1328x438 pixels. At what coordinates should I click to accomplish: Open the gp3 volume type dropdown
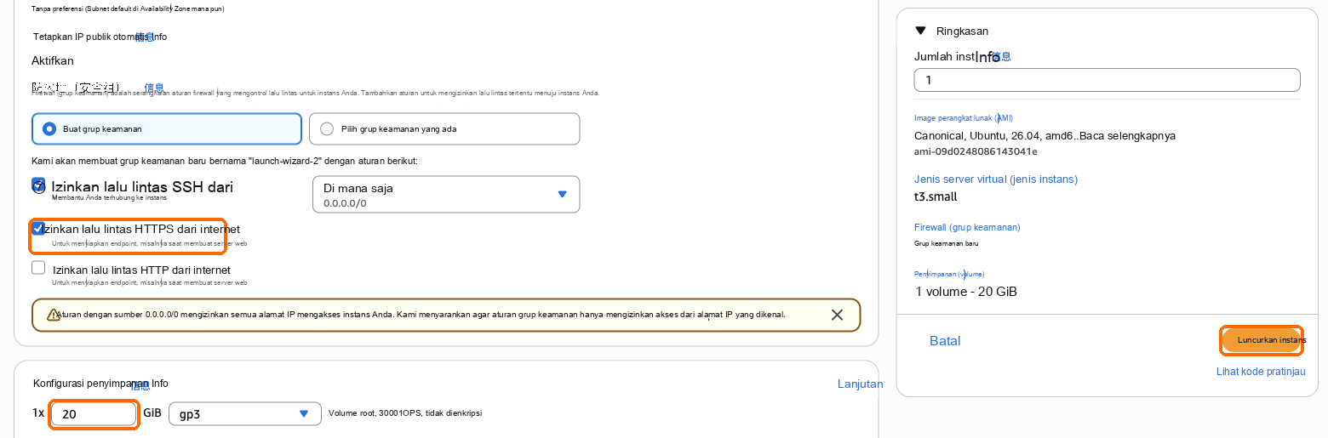pyautogui.click(x=245, y=414)
